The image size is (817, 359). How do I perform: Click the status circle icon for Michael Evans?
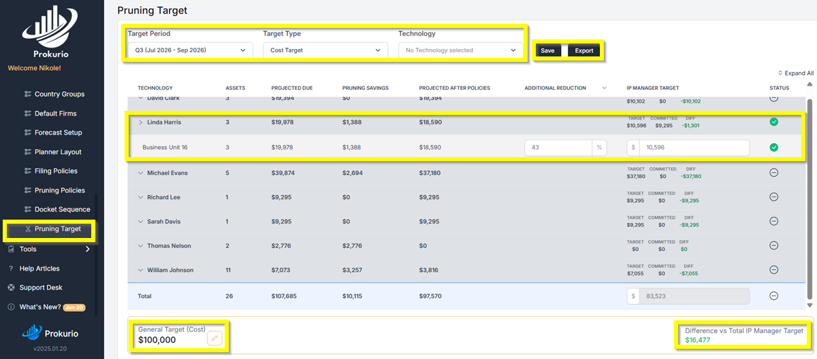click(x=773, y=173)
